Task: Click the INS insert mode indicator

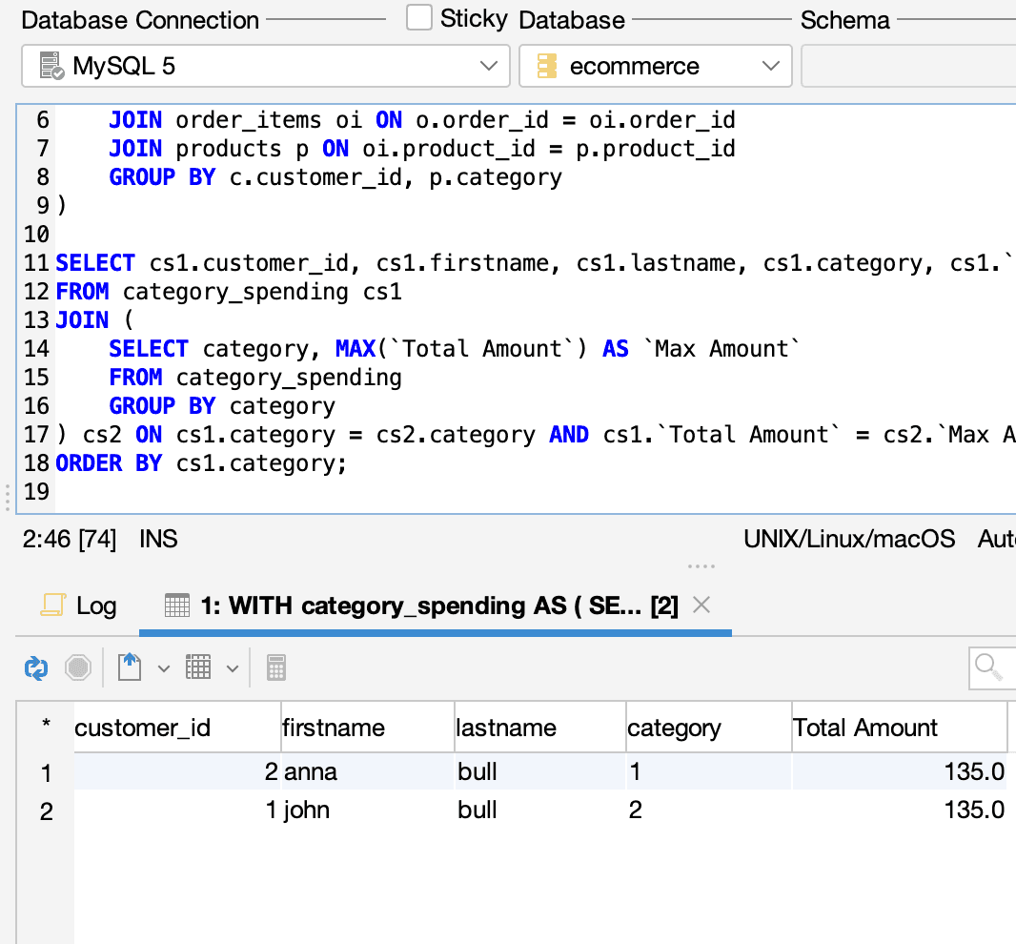Action: tap(158, 539)
